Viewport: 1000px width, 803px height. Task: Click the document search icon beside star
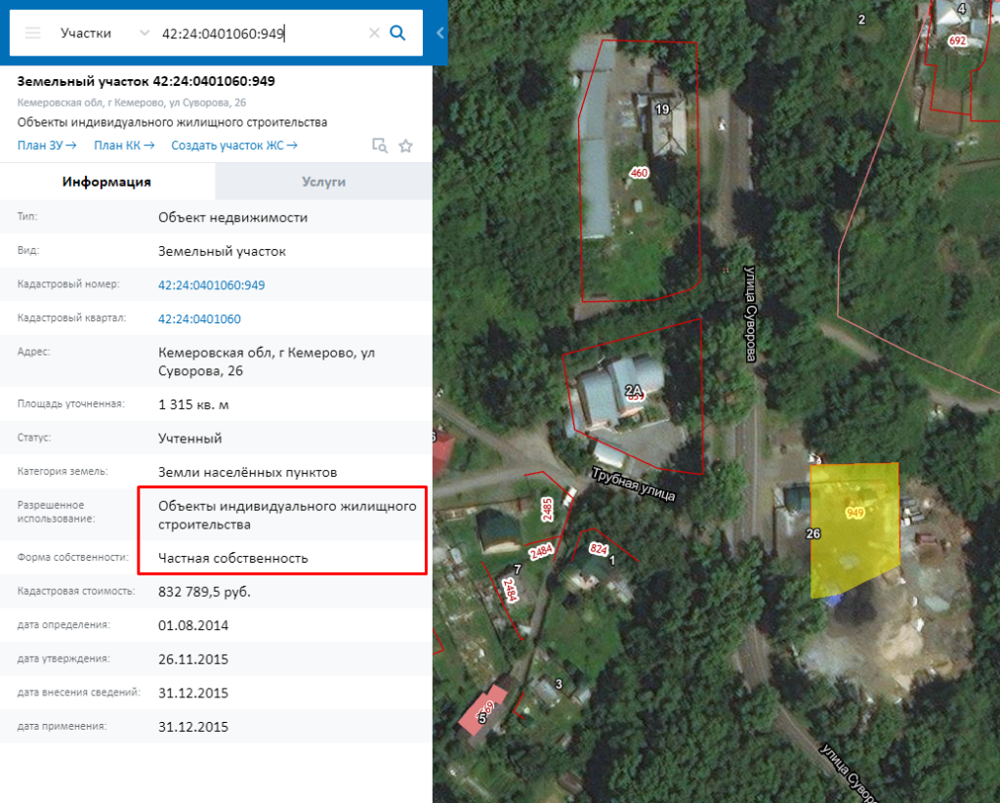[x=380, y=147]
